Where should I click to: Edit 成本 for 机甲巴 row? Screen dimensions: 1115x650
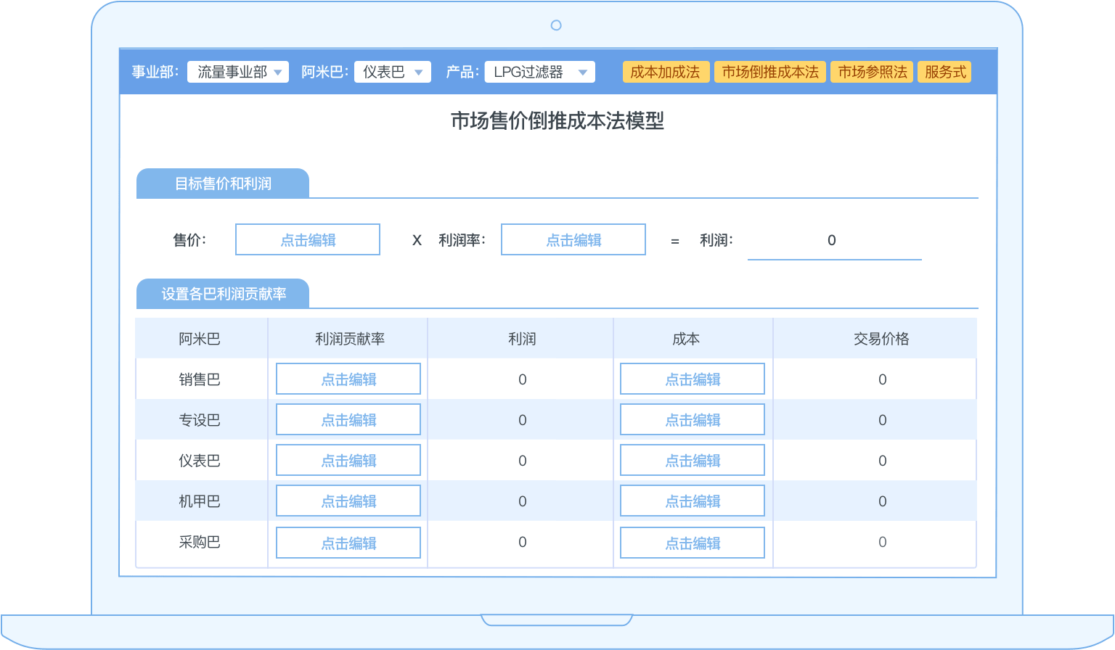(x=693, y=501)
